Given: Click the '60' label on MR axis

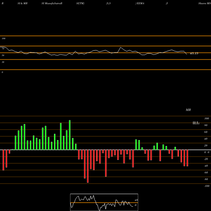Looking at the screenshot, I should pyautogui.click(x=206, y=132).
